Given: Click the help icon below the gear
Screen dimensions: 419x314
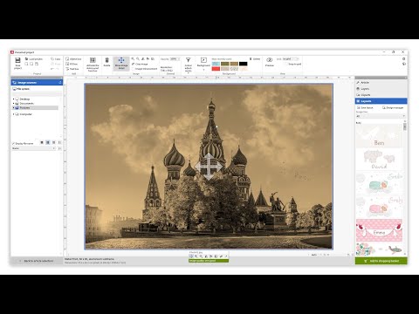Looking at the screenshot, I should (404, 64).
